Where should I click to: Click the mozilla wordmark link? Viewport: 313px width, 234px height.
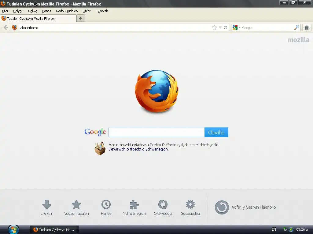click(x=298, y=40)
